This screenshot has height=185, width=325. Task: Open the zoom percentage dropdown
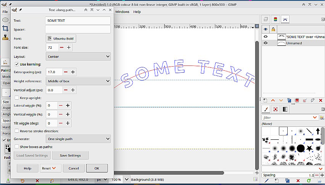[x=127, y=179]
